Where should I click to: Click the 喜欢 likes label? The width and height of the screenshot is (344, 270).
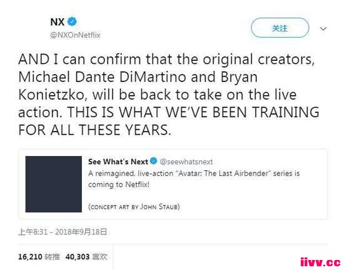100,257
